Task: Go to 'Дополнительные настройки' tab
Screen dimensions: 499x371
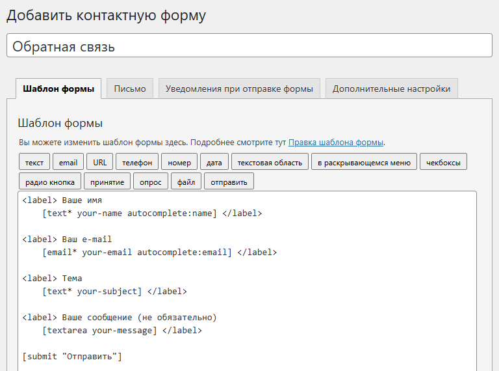Action: tap(391, 89)
